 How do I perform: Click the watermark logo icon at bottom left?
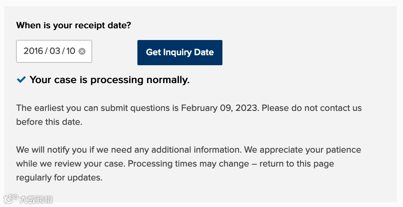click(x=10, y=199)
